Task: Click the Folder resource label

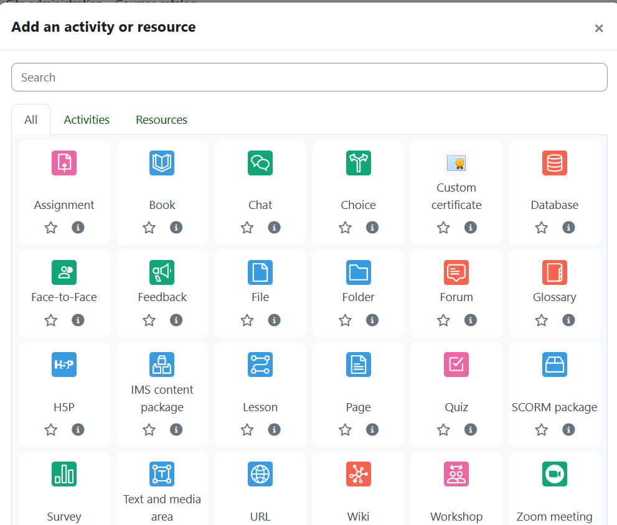Action: (358, 297)
